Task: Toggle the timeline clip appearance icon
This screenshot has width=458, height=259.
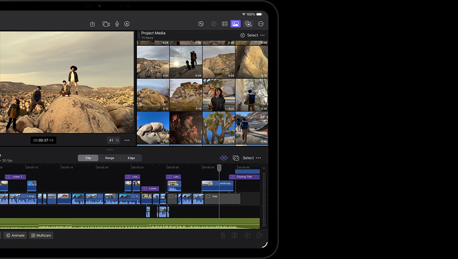Action: [x=236, y=158]
